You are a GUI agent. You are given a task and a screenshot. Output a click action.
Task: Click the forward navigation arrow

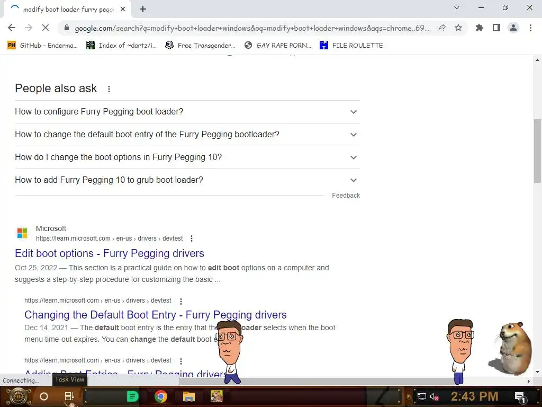tap(29, 28)
